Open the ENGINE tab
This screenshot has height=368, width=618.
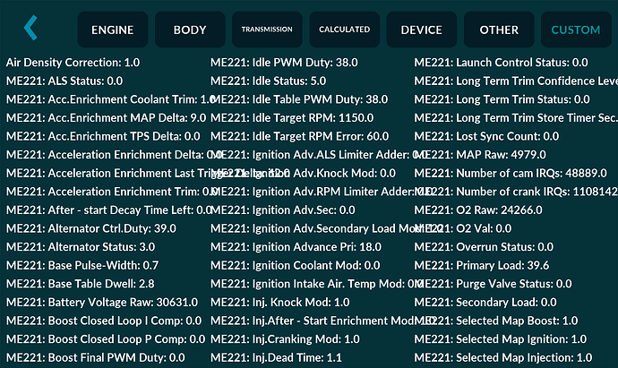[112, 30]
